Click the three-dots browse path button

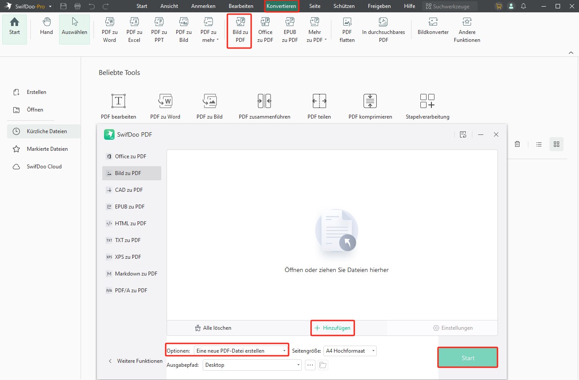(x=310, y=365)
